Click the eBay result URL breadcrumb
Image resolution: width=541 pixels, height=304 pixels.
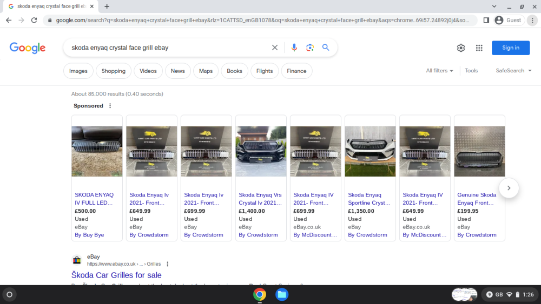click(124, 264)
